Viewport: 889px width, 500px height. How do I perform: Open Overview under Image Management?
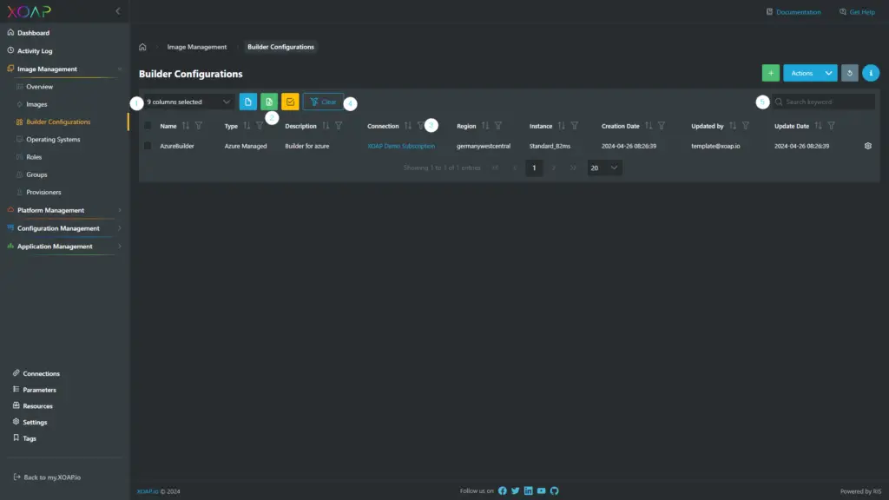pos(39,87)
